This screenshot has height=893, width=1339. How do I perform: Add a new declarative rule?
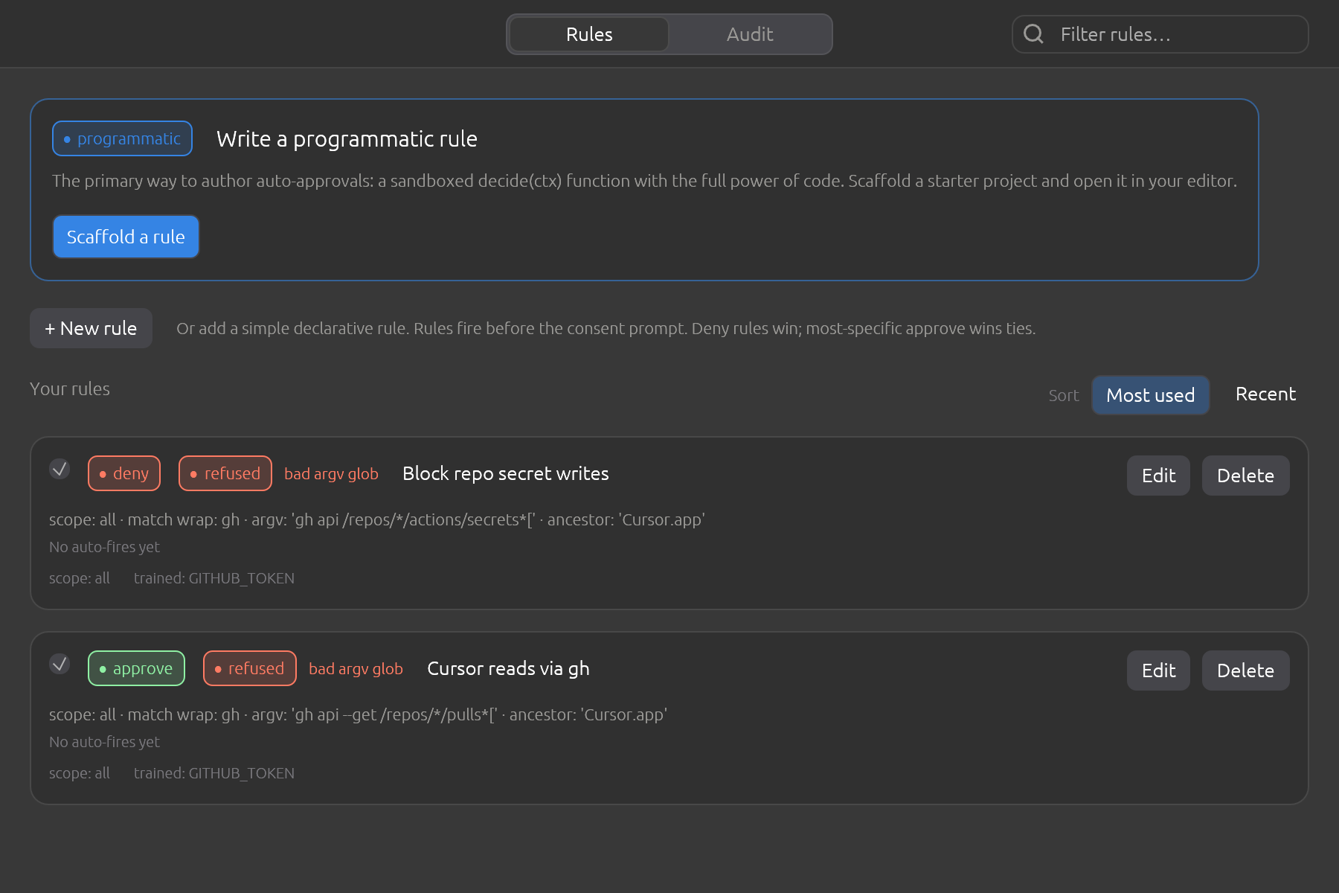click(91, 328)
